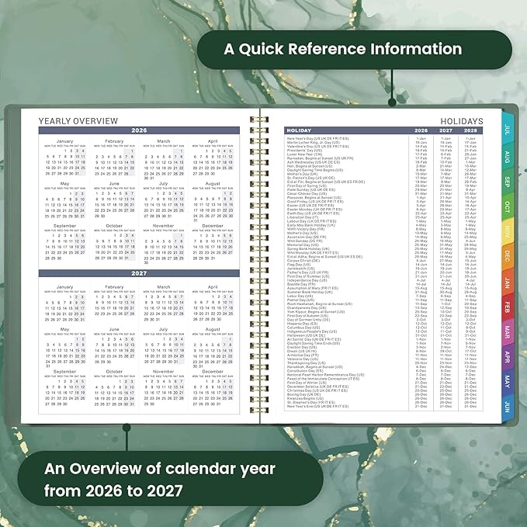Click the 'Christmas Day' holiday row
This screenshot has width=527, height=527.
pos(383,390)
